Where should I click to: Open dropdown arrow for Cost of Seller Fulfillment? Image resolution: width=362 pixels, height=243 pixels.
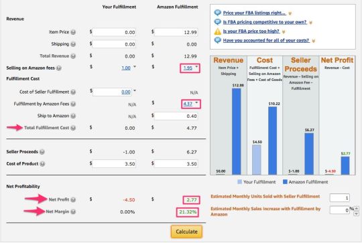(x=135, y=90)
